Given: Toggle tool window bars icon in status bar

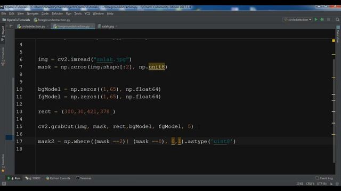Looking at the screenshot, I should coord(4,184).
